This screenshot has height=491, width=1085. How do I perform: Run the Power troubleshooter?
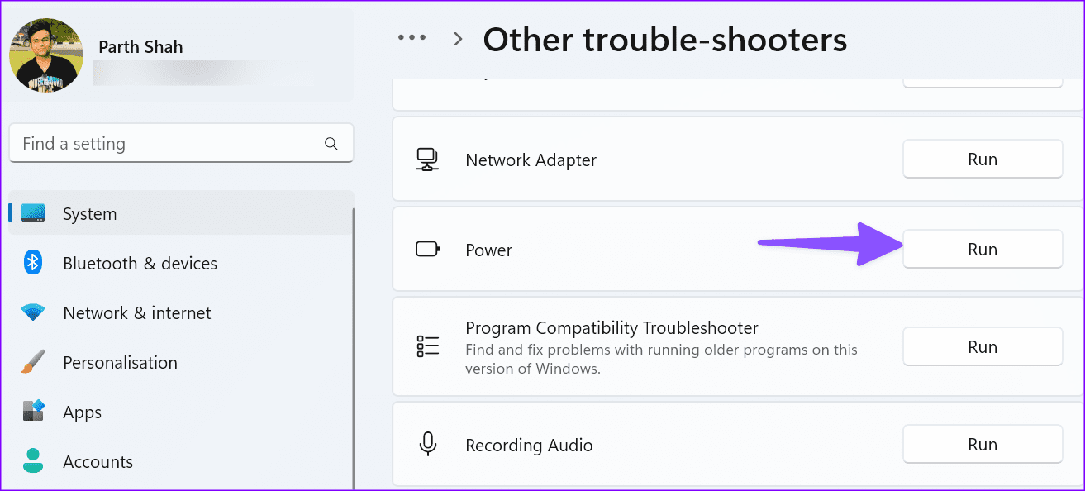pos(983,249)
